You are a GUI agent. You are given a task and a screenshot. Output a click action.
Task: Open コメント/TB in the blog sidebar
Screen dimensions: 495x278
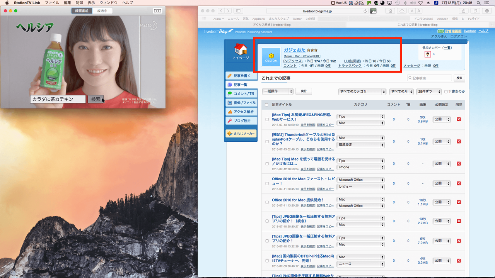[241, 94]
